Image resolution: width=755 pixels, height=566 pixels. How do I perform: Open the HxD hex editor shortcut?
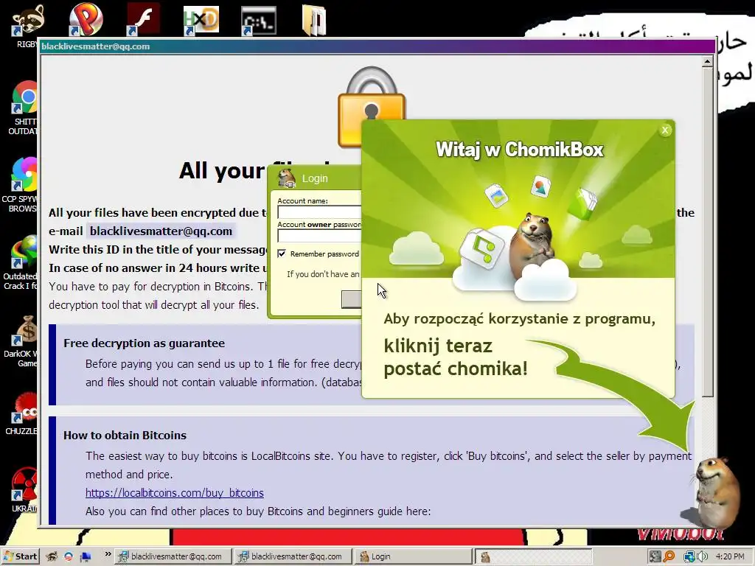[x=201, y=21]
